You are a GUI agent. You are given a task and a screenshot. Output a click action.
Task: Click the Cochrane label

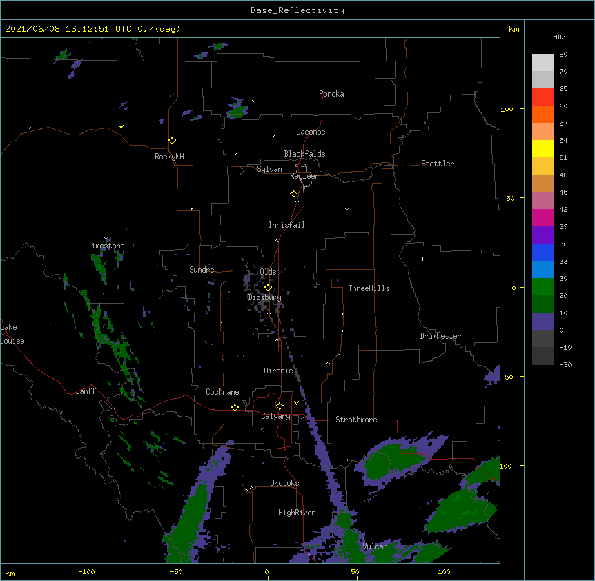coord(222,392)
